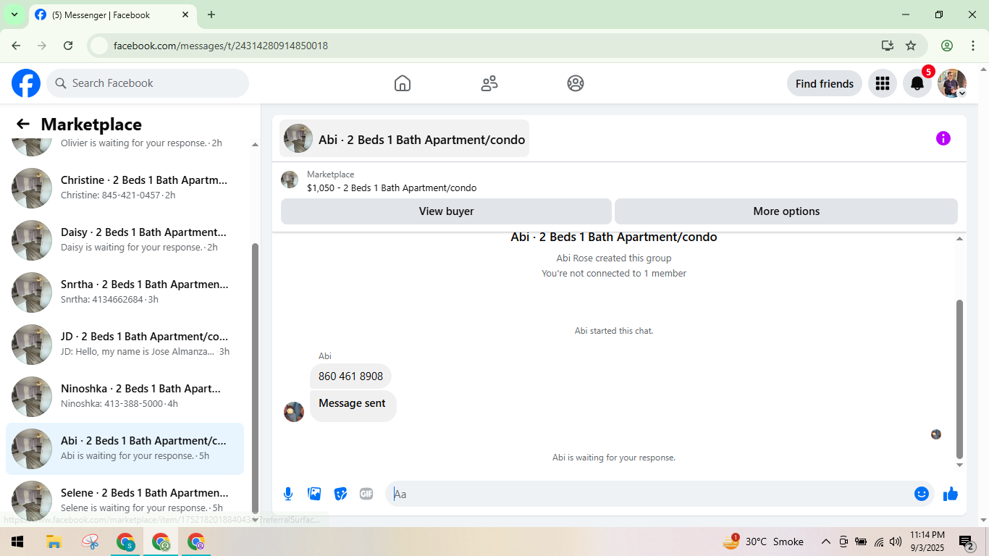Send a voice clip with the microphone
This screenshot has width=989, height=556.
288,494
